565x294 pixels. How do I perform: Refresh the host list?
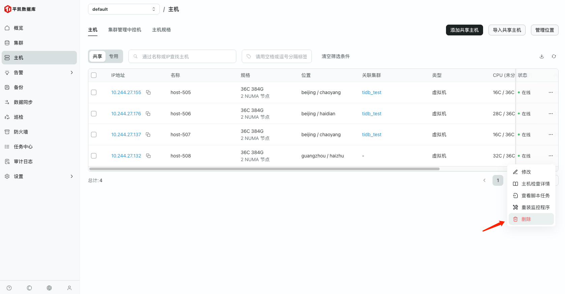pyautogui.click(x=554, y=56)
